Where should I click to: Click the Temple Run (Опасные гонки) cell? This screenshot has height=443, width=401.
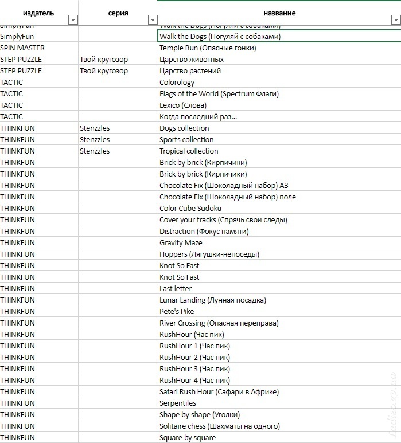click(279, 48)
